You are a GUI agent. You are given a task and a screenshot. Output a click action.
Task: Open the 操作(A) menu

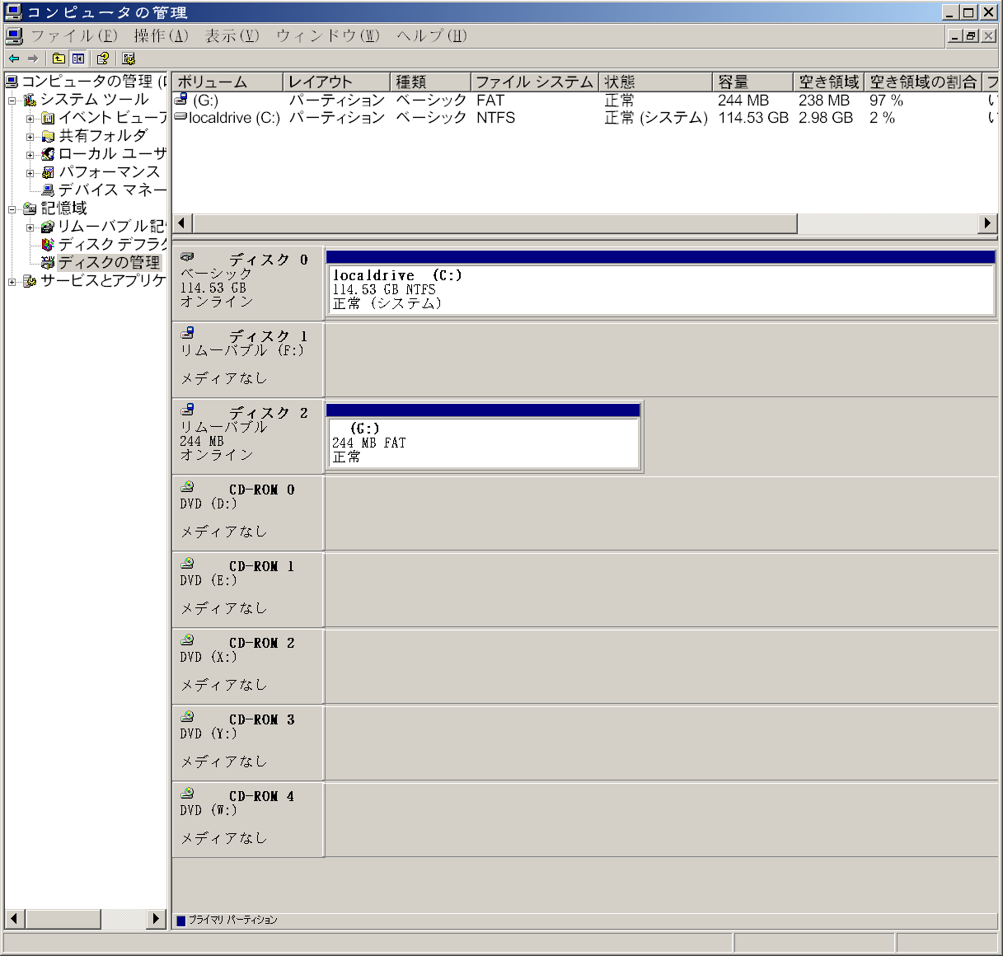[161, 36]
